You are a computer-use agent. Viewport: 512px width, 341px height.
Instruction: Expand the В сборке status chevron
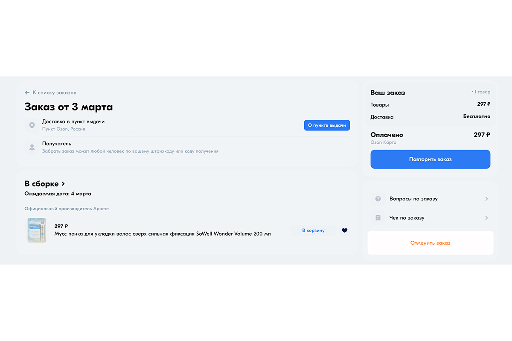pos(63,184)
